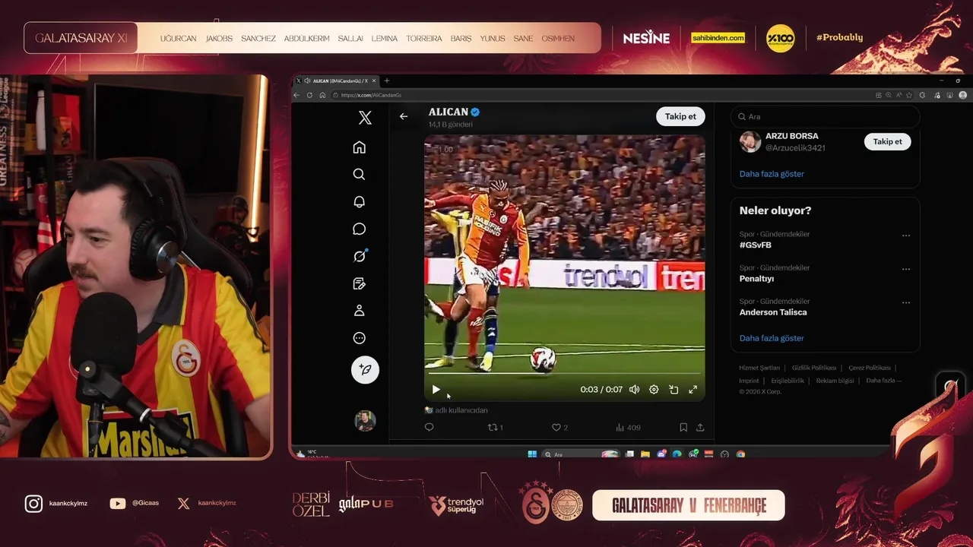
Task: Open the video settings gear
Action: click(654, 390)
